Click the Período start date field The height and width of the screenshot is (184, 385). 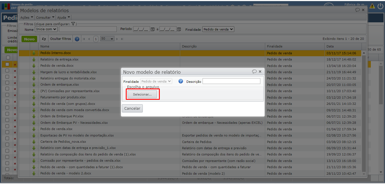pyautogui.click(x=141, y=29)
